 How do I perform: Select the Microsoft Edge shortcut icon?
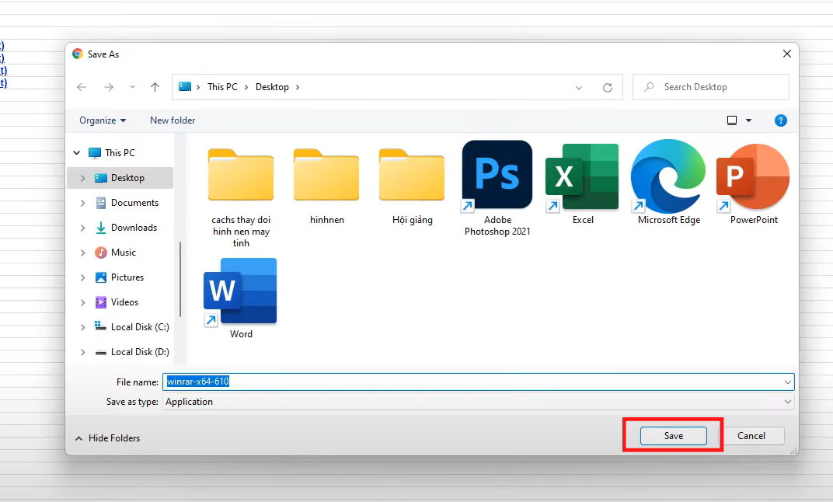coord(668,183)
